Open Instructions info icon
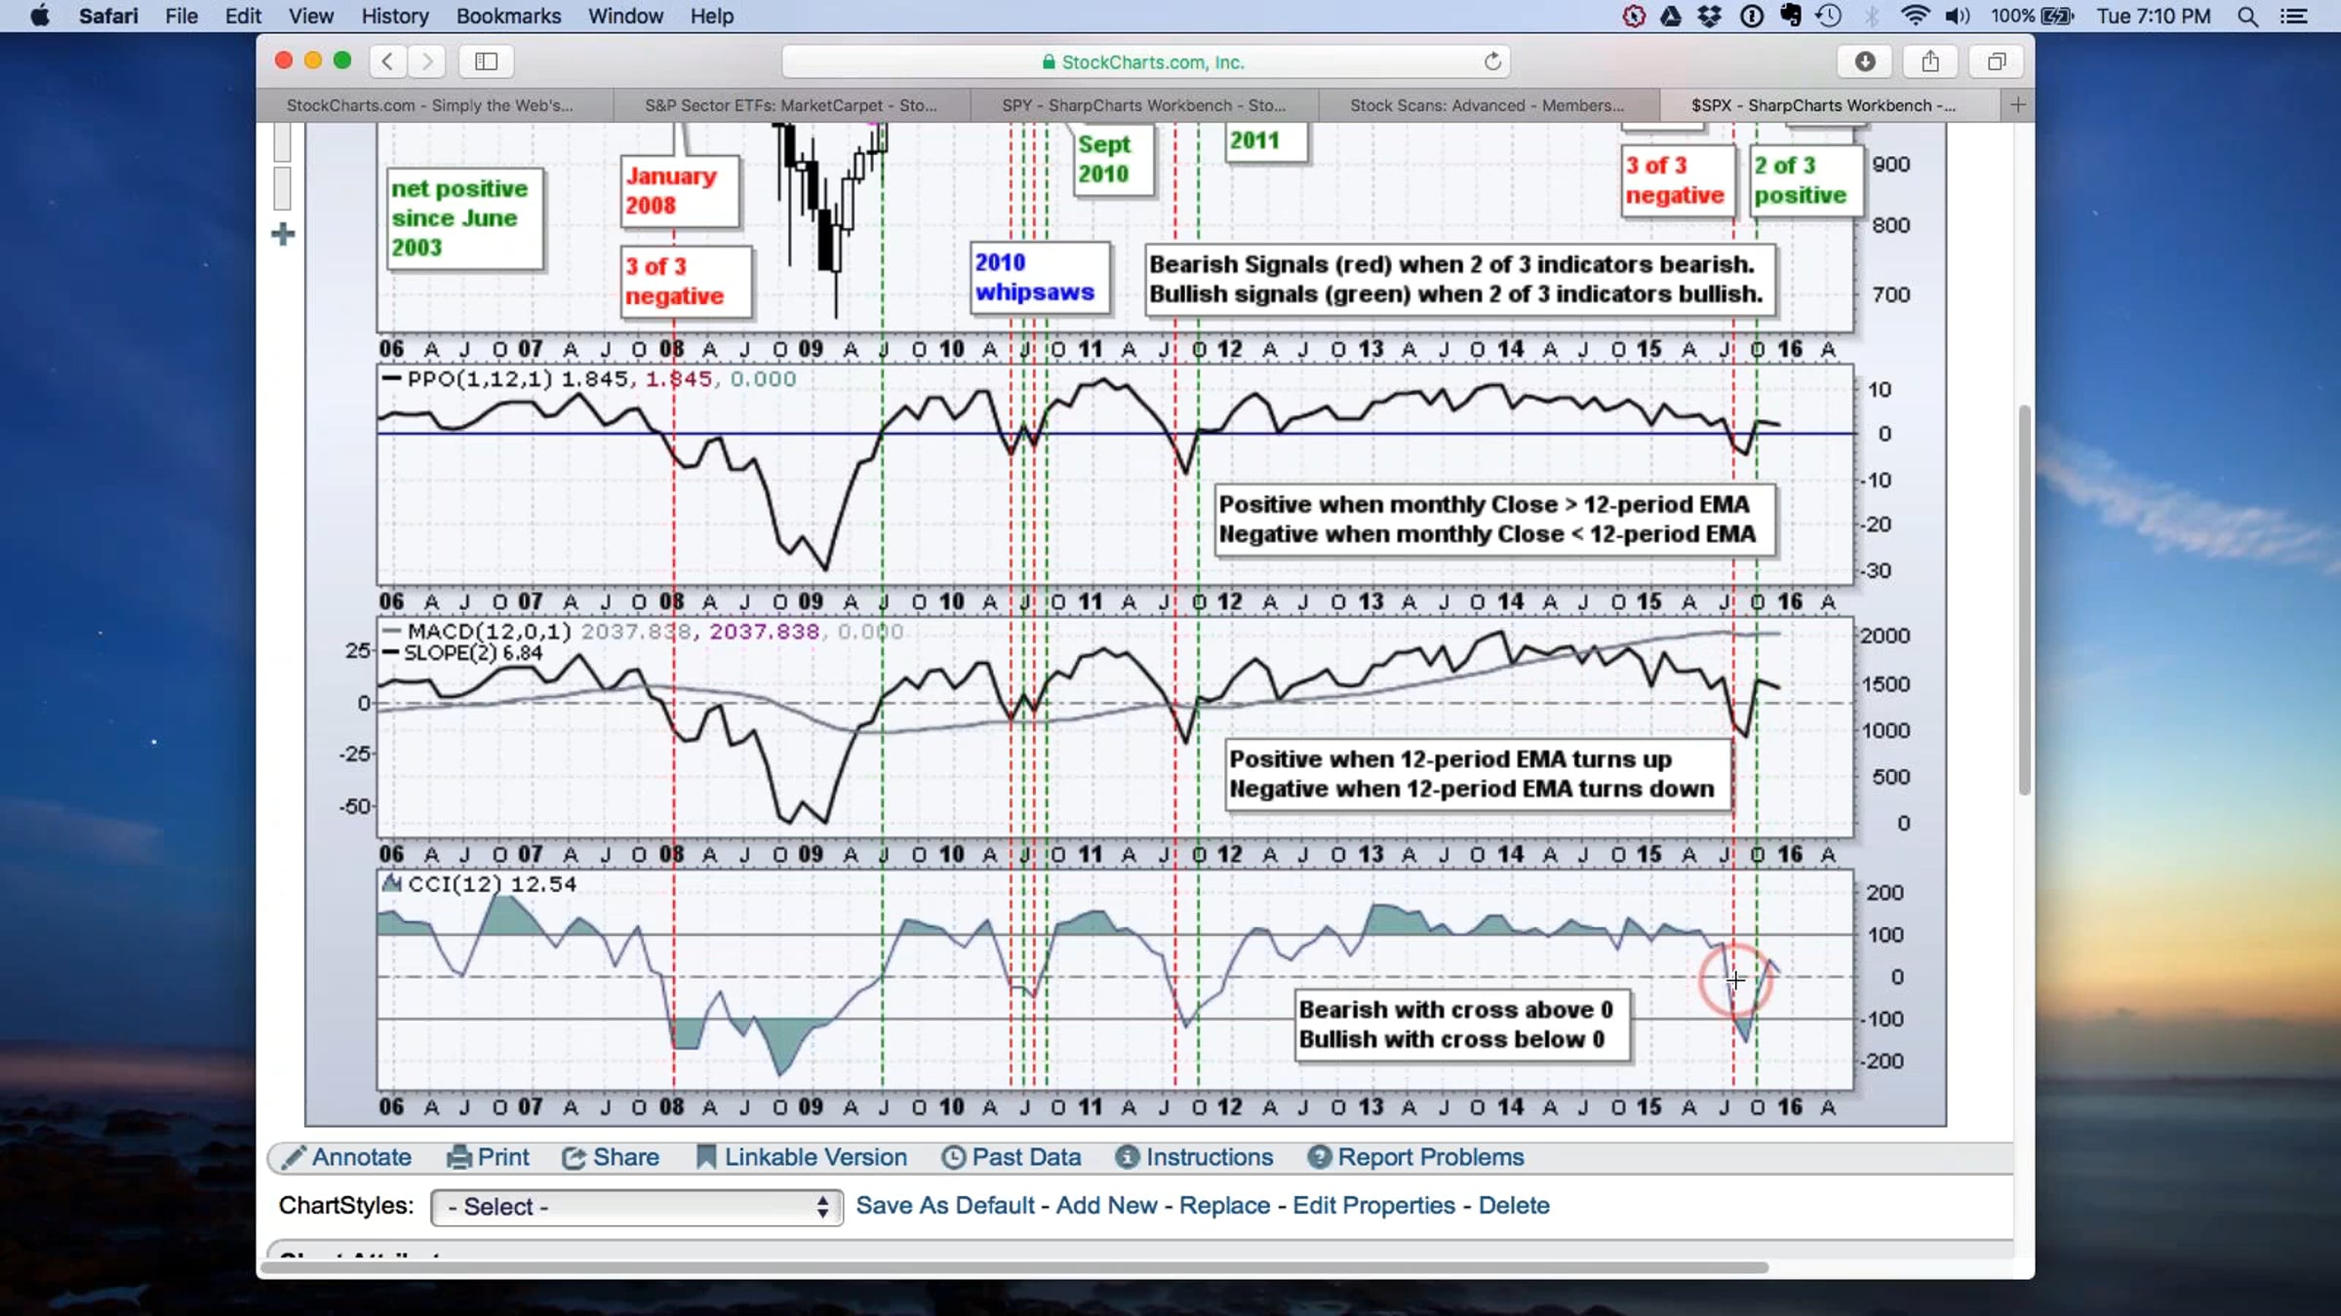Screen dimensions: 2341x1316 1127,1157
